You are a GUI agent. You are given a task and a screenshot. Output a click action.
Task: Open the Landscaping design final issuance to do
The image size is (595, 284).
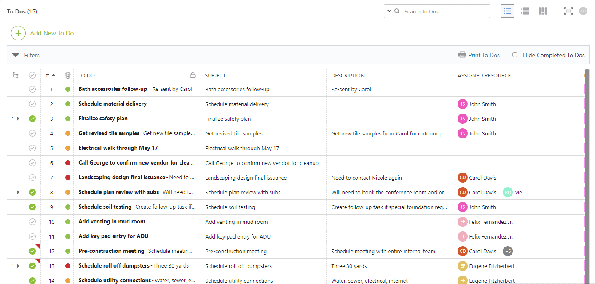[122, 178]
